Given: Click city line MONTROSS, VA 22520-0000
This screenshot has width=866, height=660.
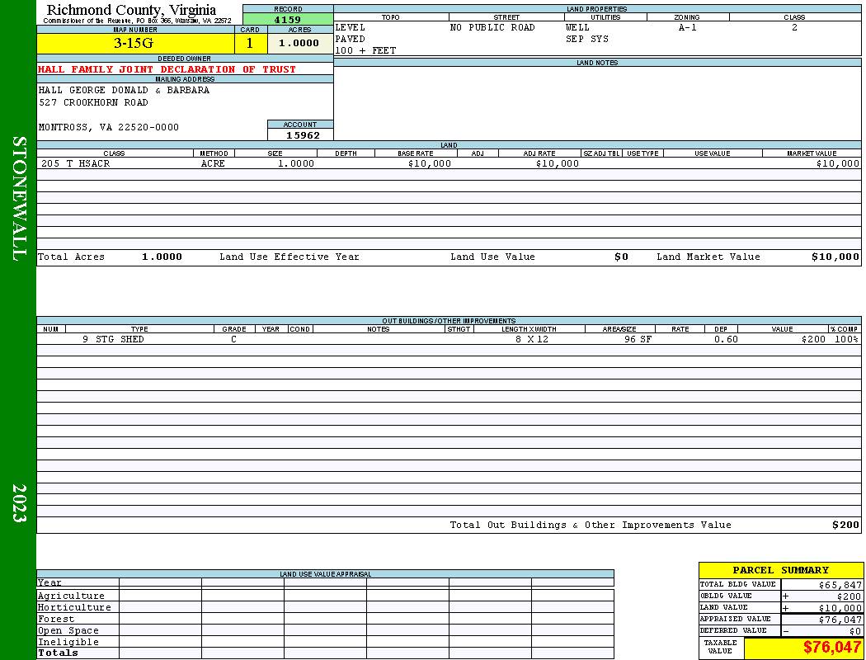Looking at the screenshot, I should pos(109,128).
